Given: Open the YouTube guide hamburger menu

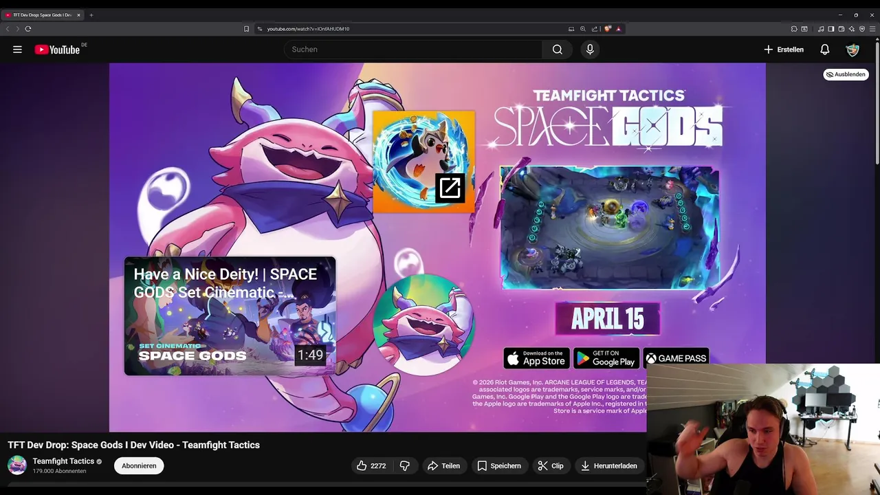Looking at the screenshot, I should coord(17,49).
